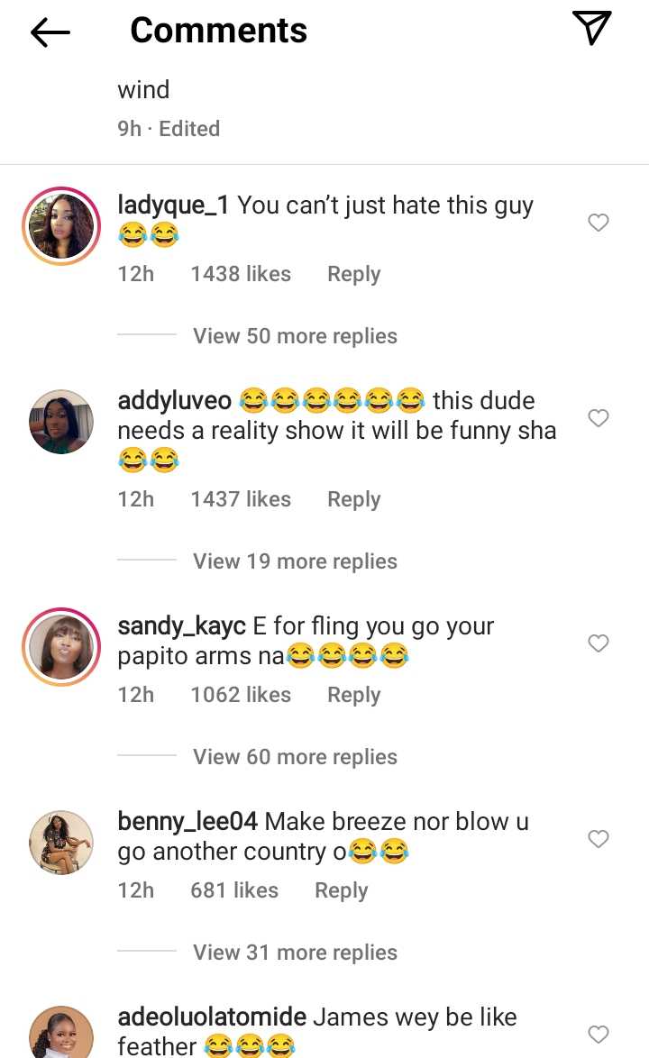Like ladyque_1's comment with the heart
649x1058 pixels.
[599, 223]
